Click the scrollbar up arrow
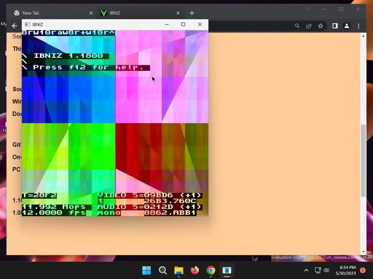 363,36
